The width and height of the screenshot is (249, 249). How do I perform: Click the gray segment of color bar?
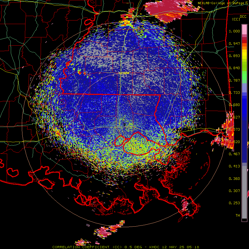point(244,192)
